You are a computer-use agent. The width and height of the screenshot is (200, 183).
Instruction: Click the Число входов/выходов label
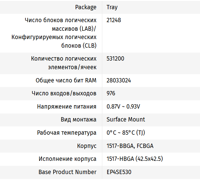[64, 93]
